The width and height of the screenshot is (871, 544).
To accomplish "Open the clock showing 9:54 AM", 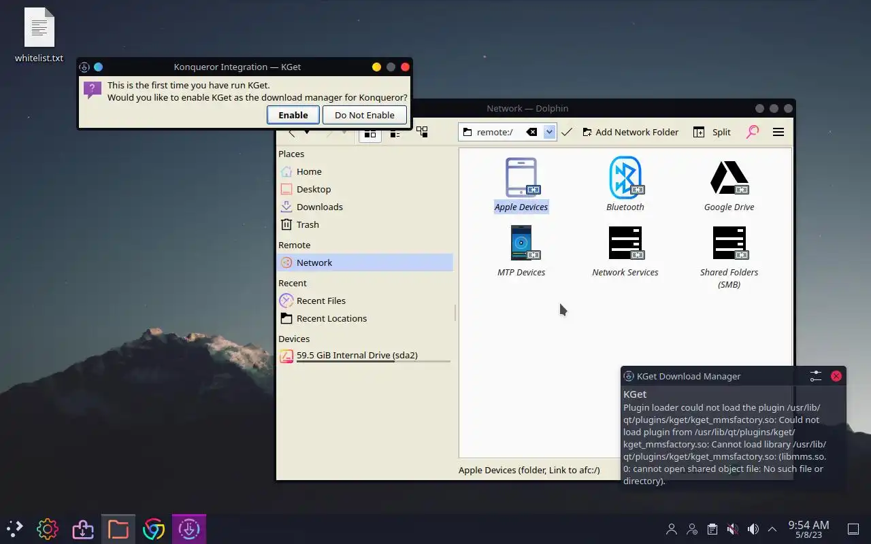I will [x=808, y=529].
